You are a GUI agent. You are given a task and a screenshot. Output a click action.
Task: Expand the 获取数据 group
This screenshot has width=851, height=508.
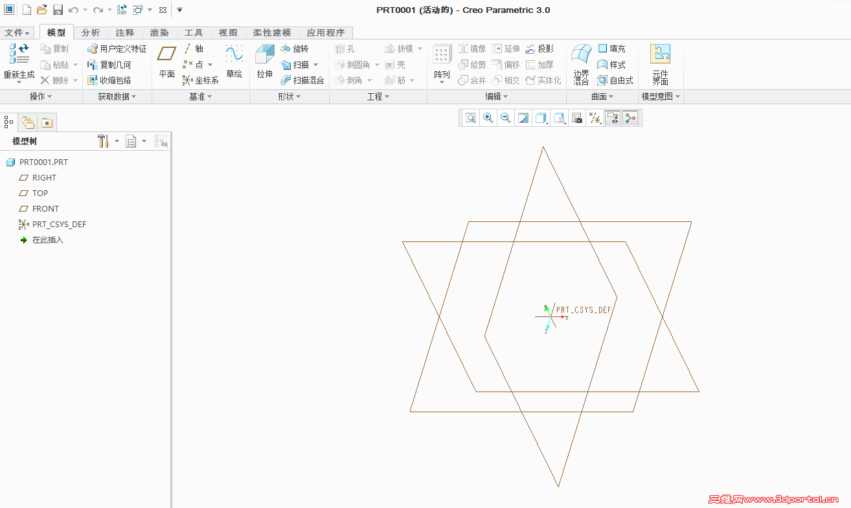pyautogui.click(x=117, y=96)
